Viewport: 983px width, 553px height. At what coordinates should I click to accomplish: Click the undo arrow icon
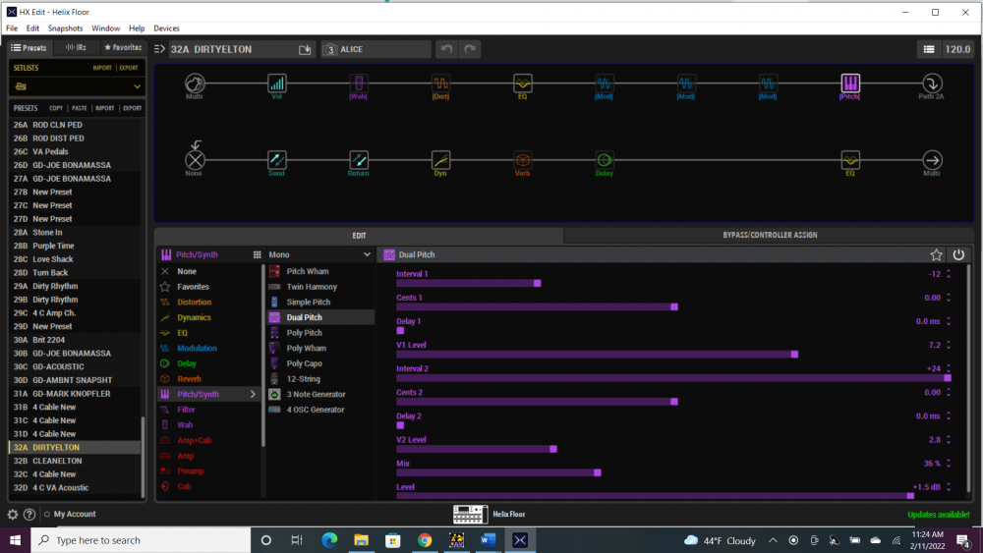447,49
